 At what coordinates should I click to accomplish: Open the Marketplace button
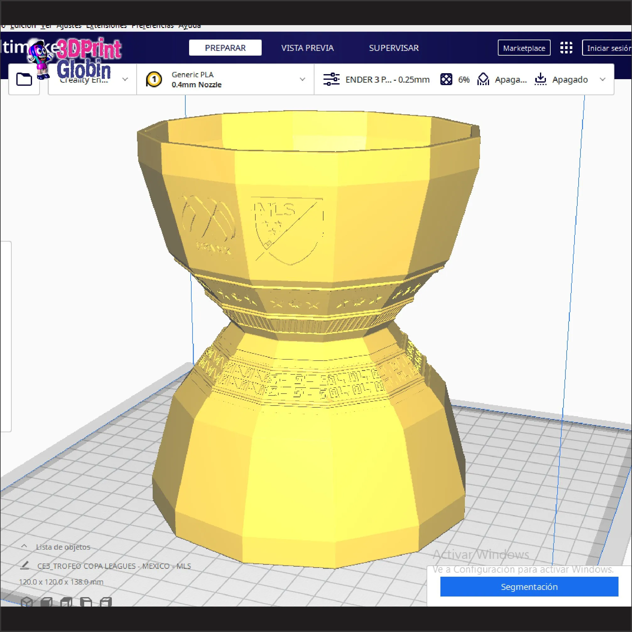(524, 48)
